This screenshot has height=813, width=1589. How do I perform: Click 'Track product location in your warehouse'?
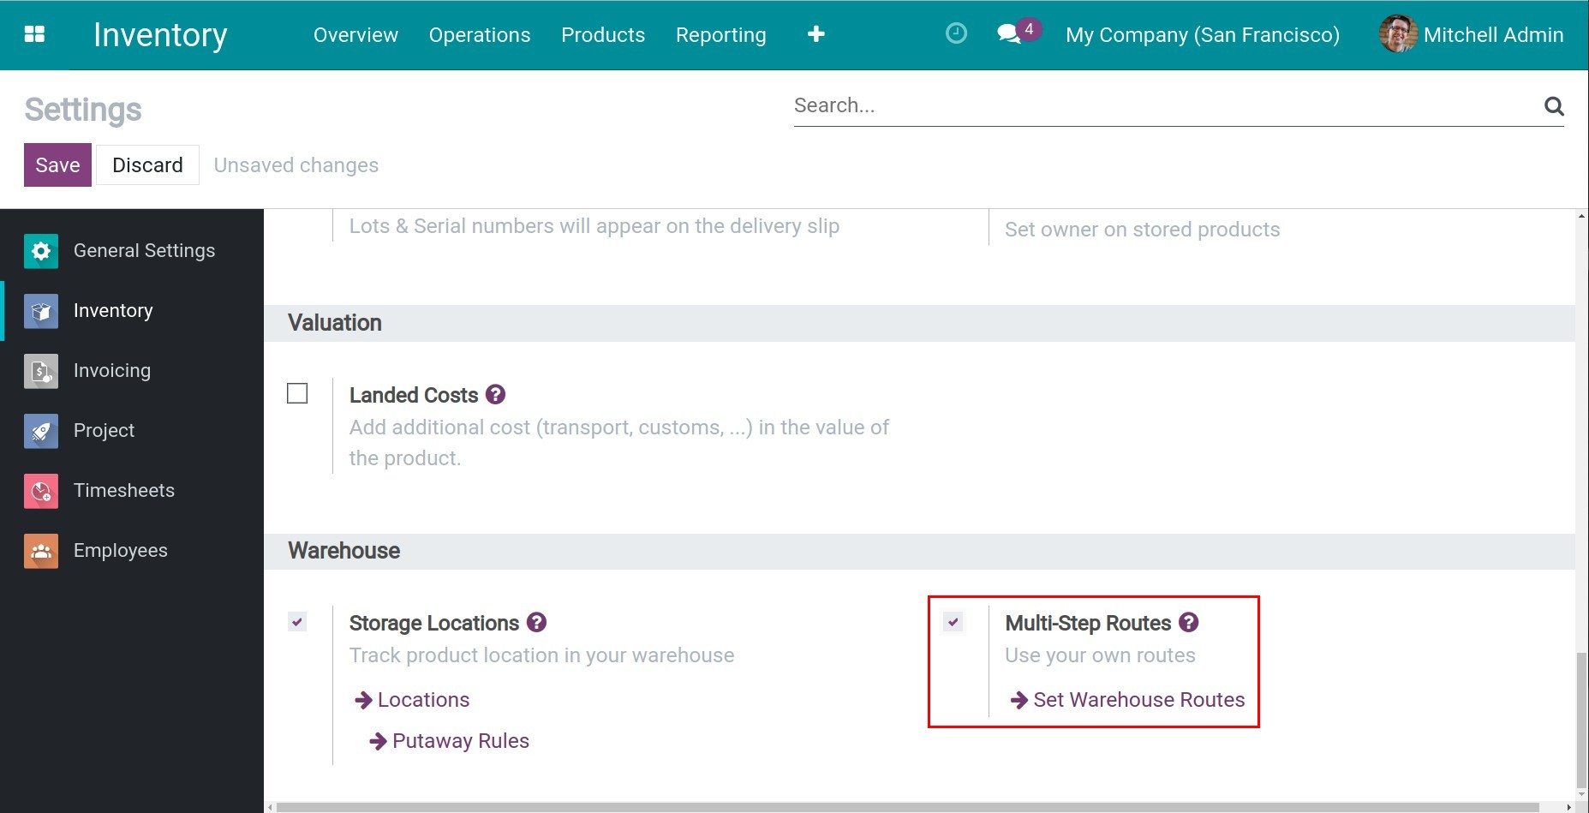coord(541,655)
